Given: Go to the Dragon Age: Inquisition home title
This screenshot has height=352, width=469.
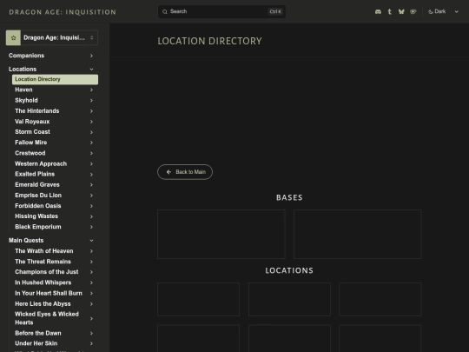Looking at the screenshot, I should (x=63, y=12).
